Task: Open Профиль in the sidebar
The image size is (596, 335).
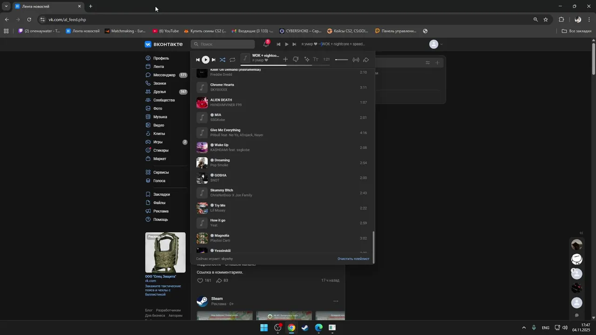Action: coord(161,58)
